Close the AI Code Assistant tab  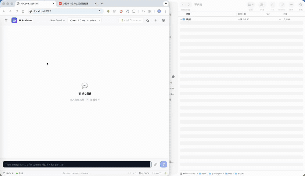click(53, 4)
